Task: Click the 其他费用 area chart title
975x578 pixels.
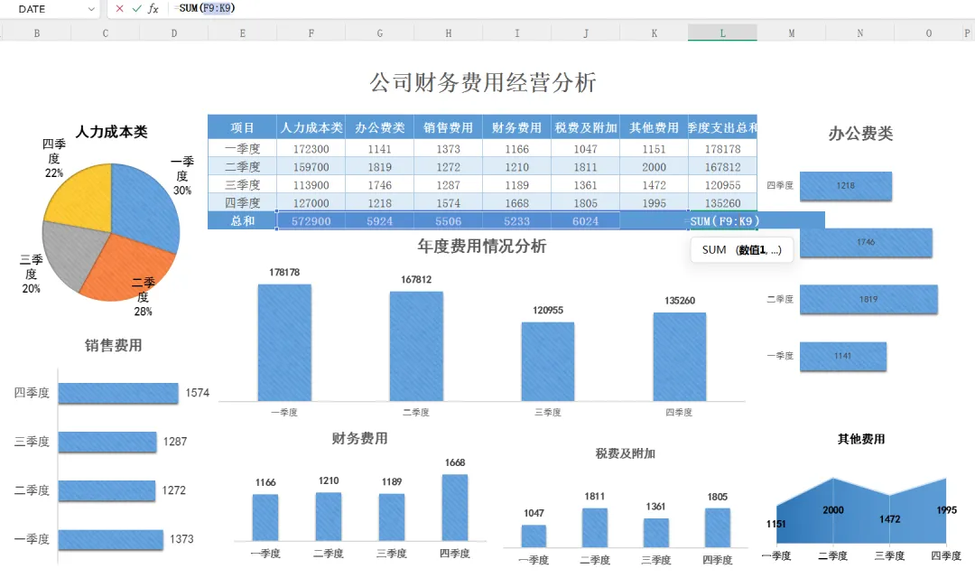Action: point(860,439)
